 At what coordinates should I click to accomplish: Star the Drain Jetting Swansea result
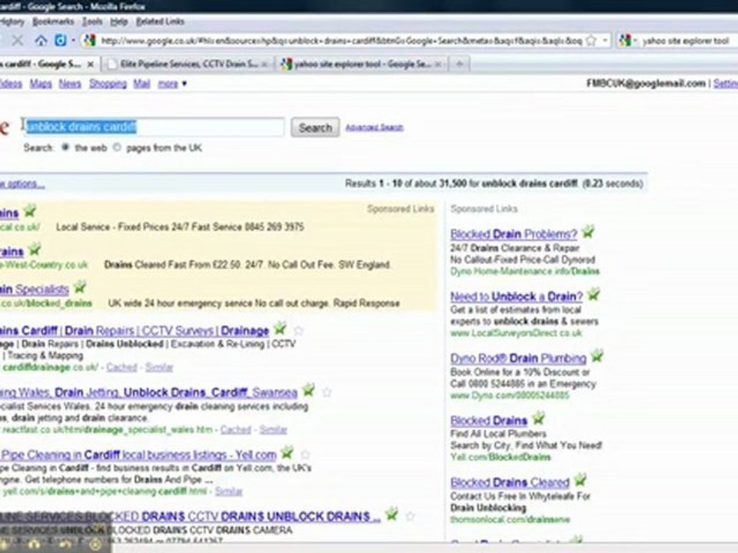327,392
